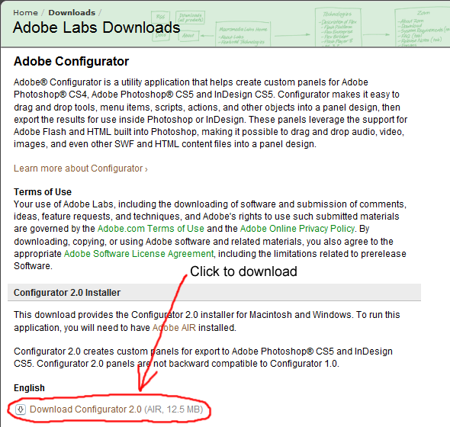Open Learn more about Configurator link
450x427 pixels.
coord(81,169)
